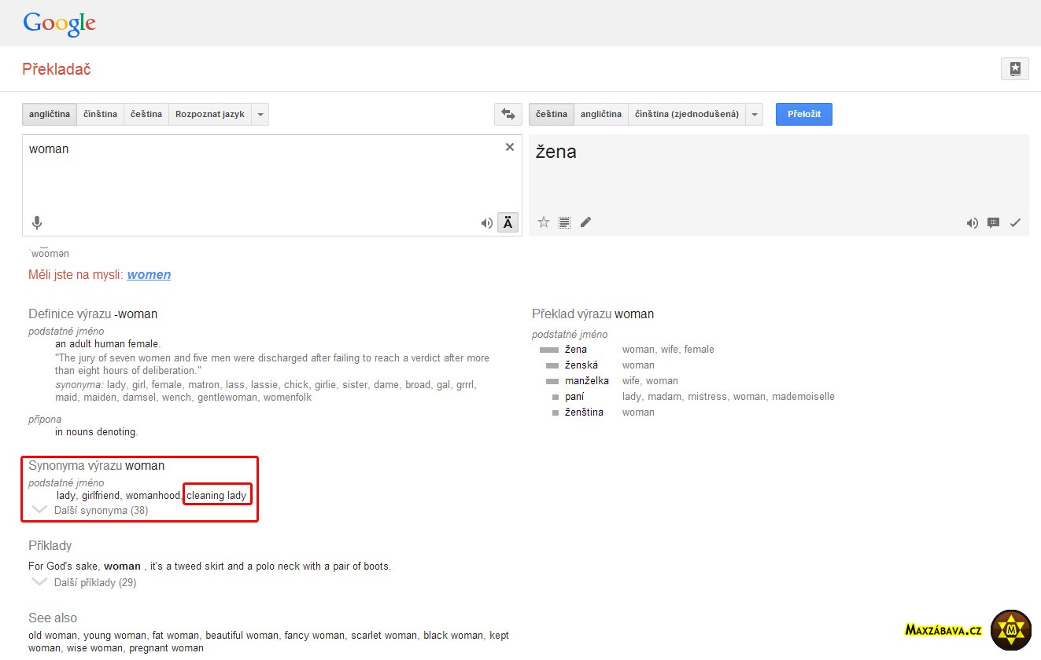The height and width of the screenshot is (660, 1041).
Task: Click the Příklady heading
Action: pos(50,545)
